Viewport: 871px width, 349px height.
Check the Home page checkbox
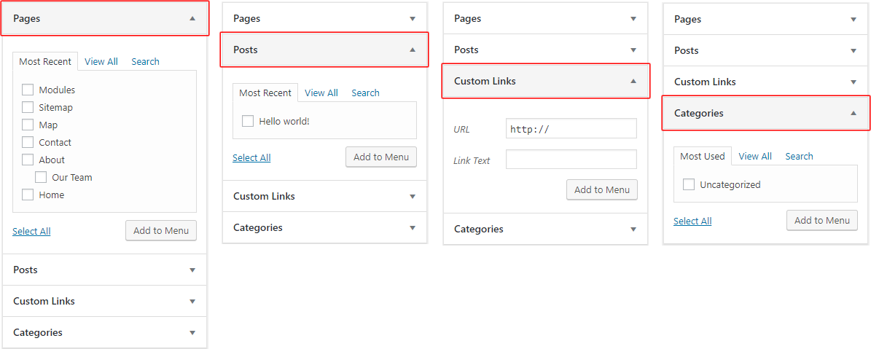click(x=28, y=195)
